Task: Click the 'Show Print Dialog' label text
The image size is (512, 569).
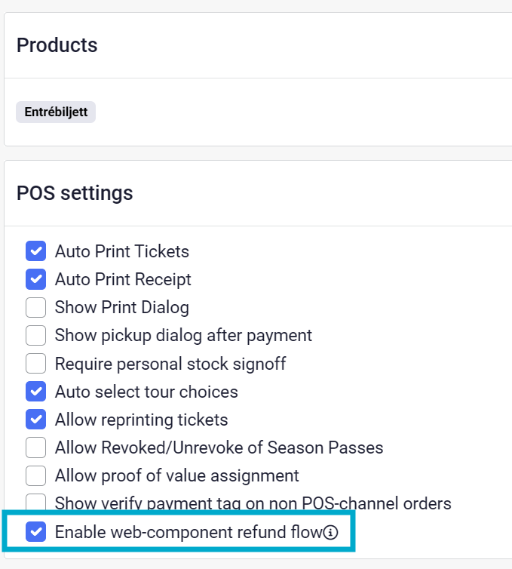Action: 122,307
